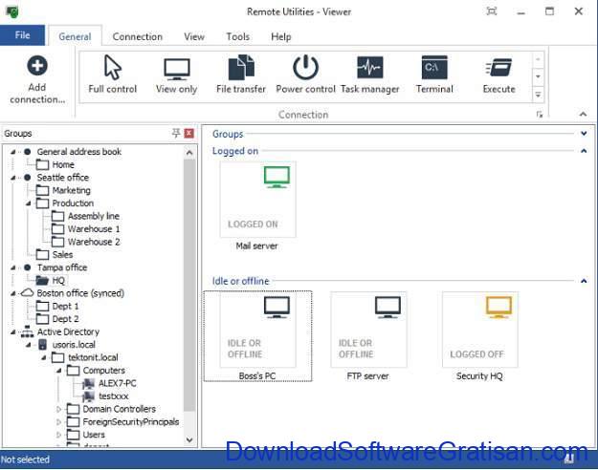
Task: Select the Boss's PC computer thumbnail
Action: click(x=257, y=330)
